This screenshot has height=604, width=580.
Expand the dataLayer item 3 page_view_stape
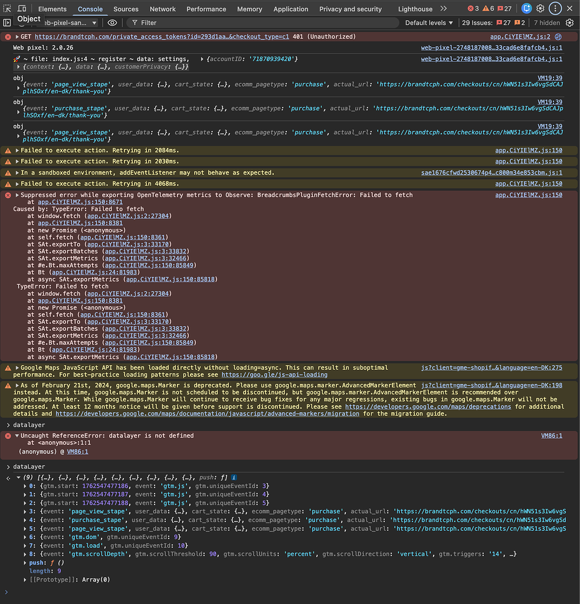point(25,511)
